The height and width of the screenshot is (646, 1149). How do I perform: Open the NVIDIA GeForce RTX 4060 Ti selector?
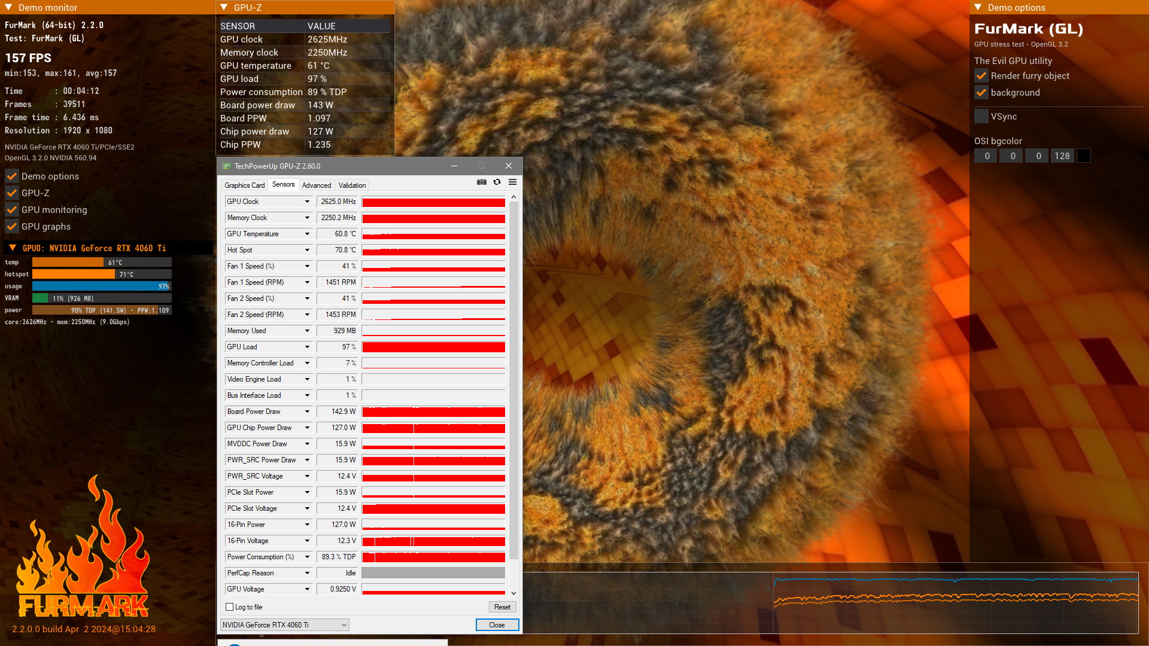(x=284, y=625)
